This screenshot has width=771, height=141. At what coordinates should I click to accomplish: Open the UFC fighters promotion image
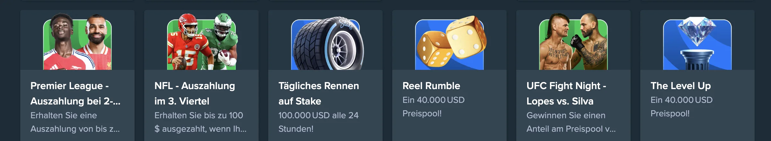point(573,42)
